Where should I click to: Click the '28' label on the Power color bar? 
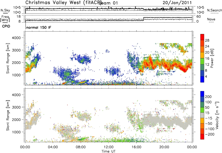[x=207, y=40]
